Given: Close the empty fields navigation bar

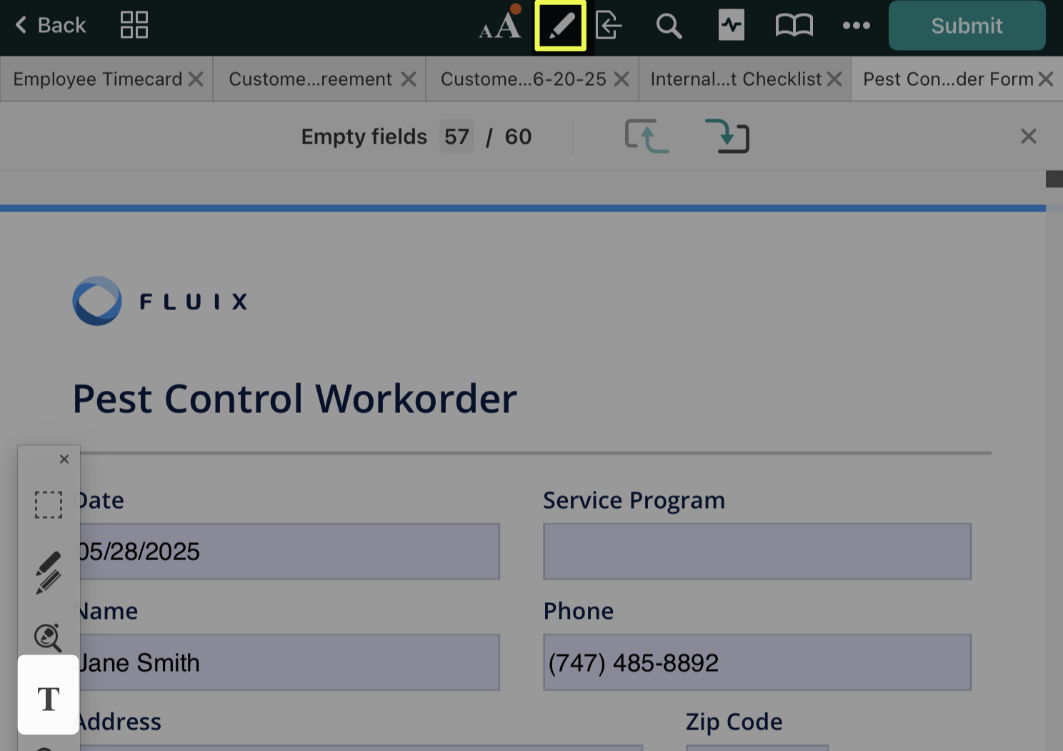Looking at the screenshot, I should point(1028,136).
